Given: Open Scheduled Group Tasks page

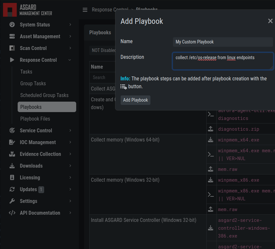Looking at the screenshot, I should coord(44,95).
